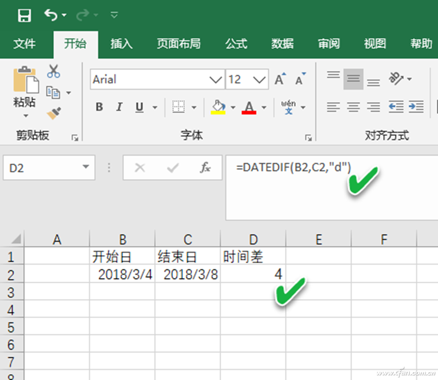Toggle Underline formatting
The height and width of the screenshot is (380, 438).
pyautogui.click(x=140, y=107)
